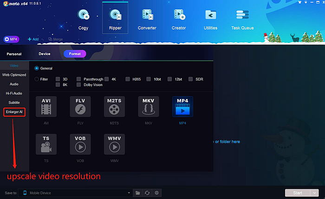Click the Add button

[33, 39]
